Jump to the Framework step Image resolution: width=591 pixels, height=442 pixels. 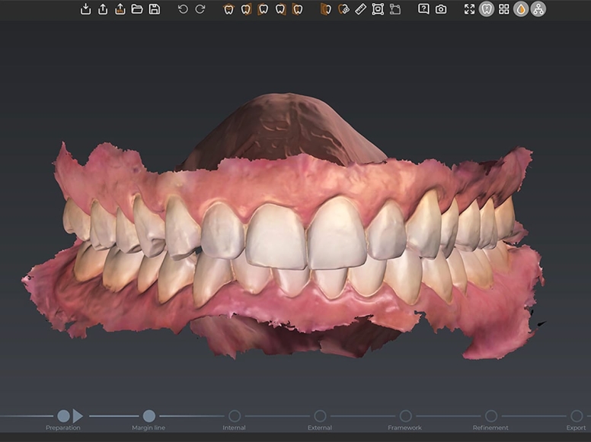pyautogui.click(x=405, y=416)
